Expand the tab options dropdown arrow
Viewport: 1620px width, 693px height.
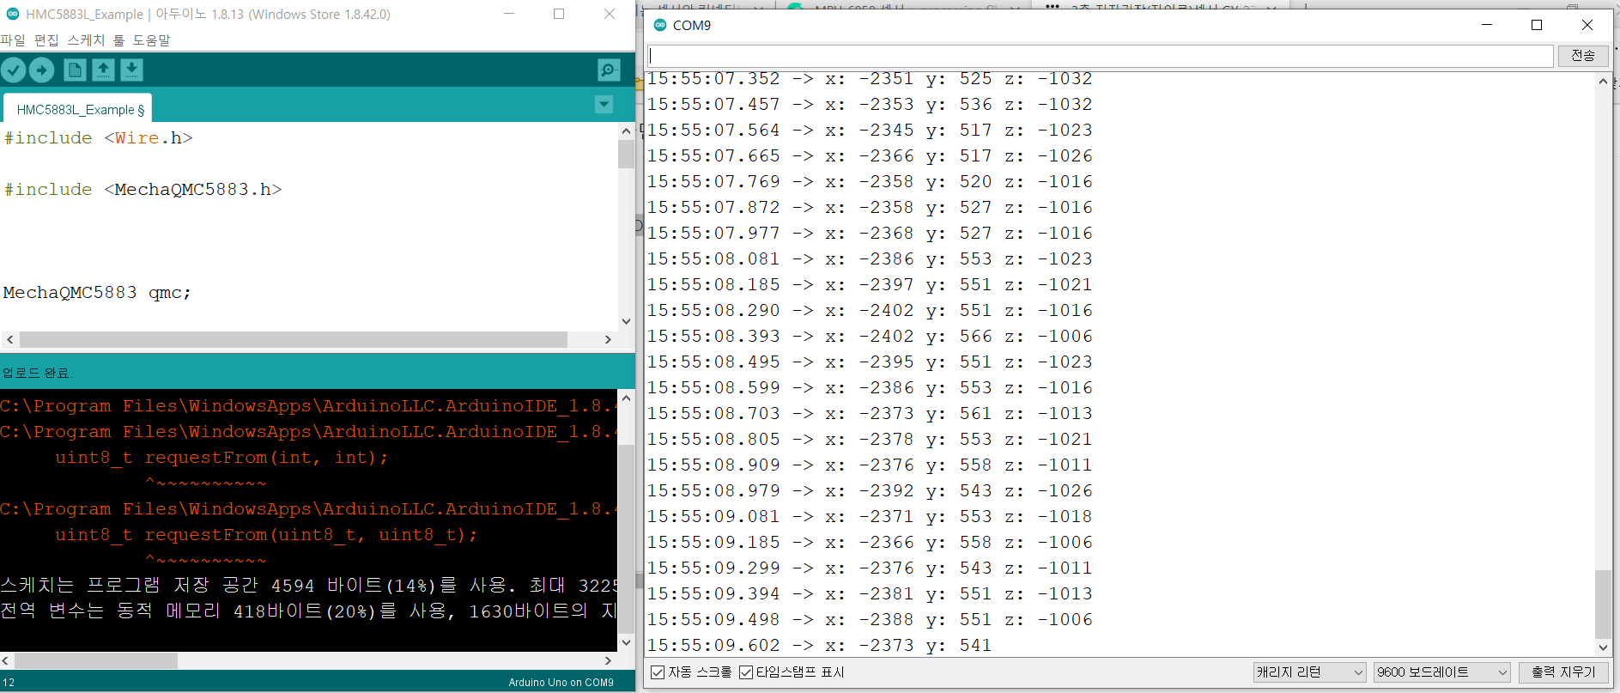604,105
